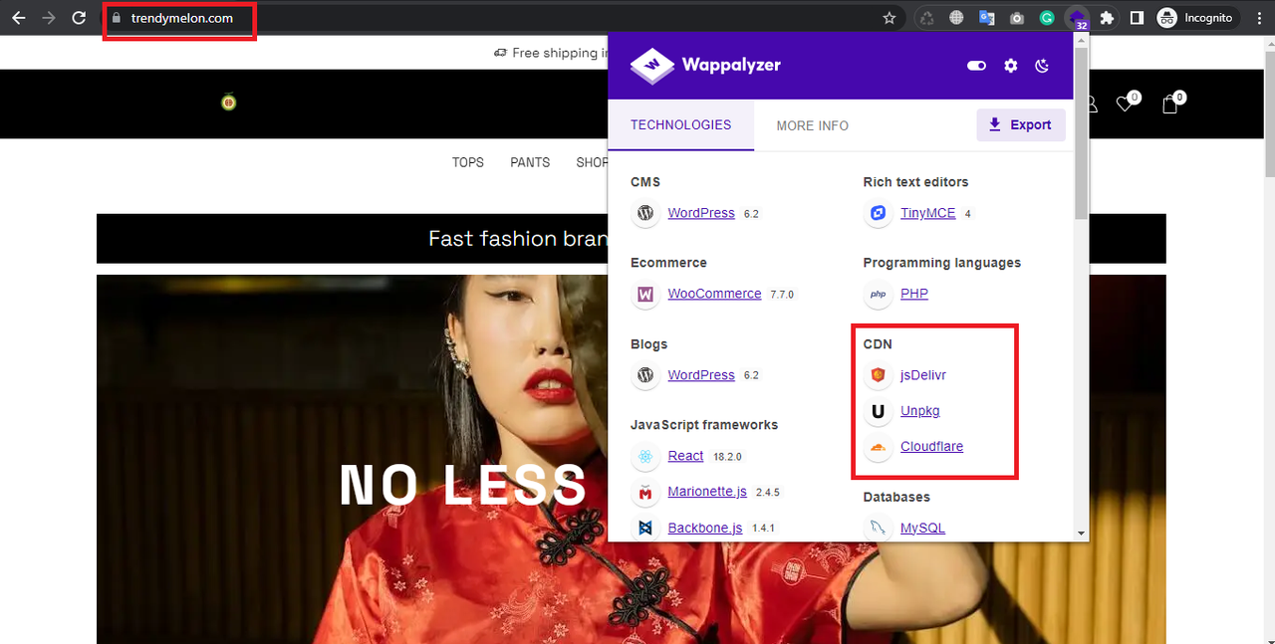The height and width of the screenshot is (644, 1275).
Task: Click the Marionette.js icon
Action: 645,493
